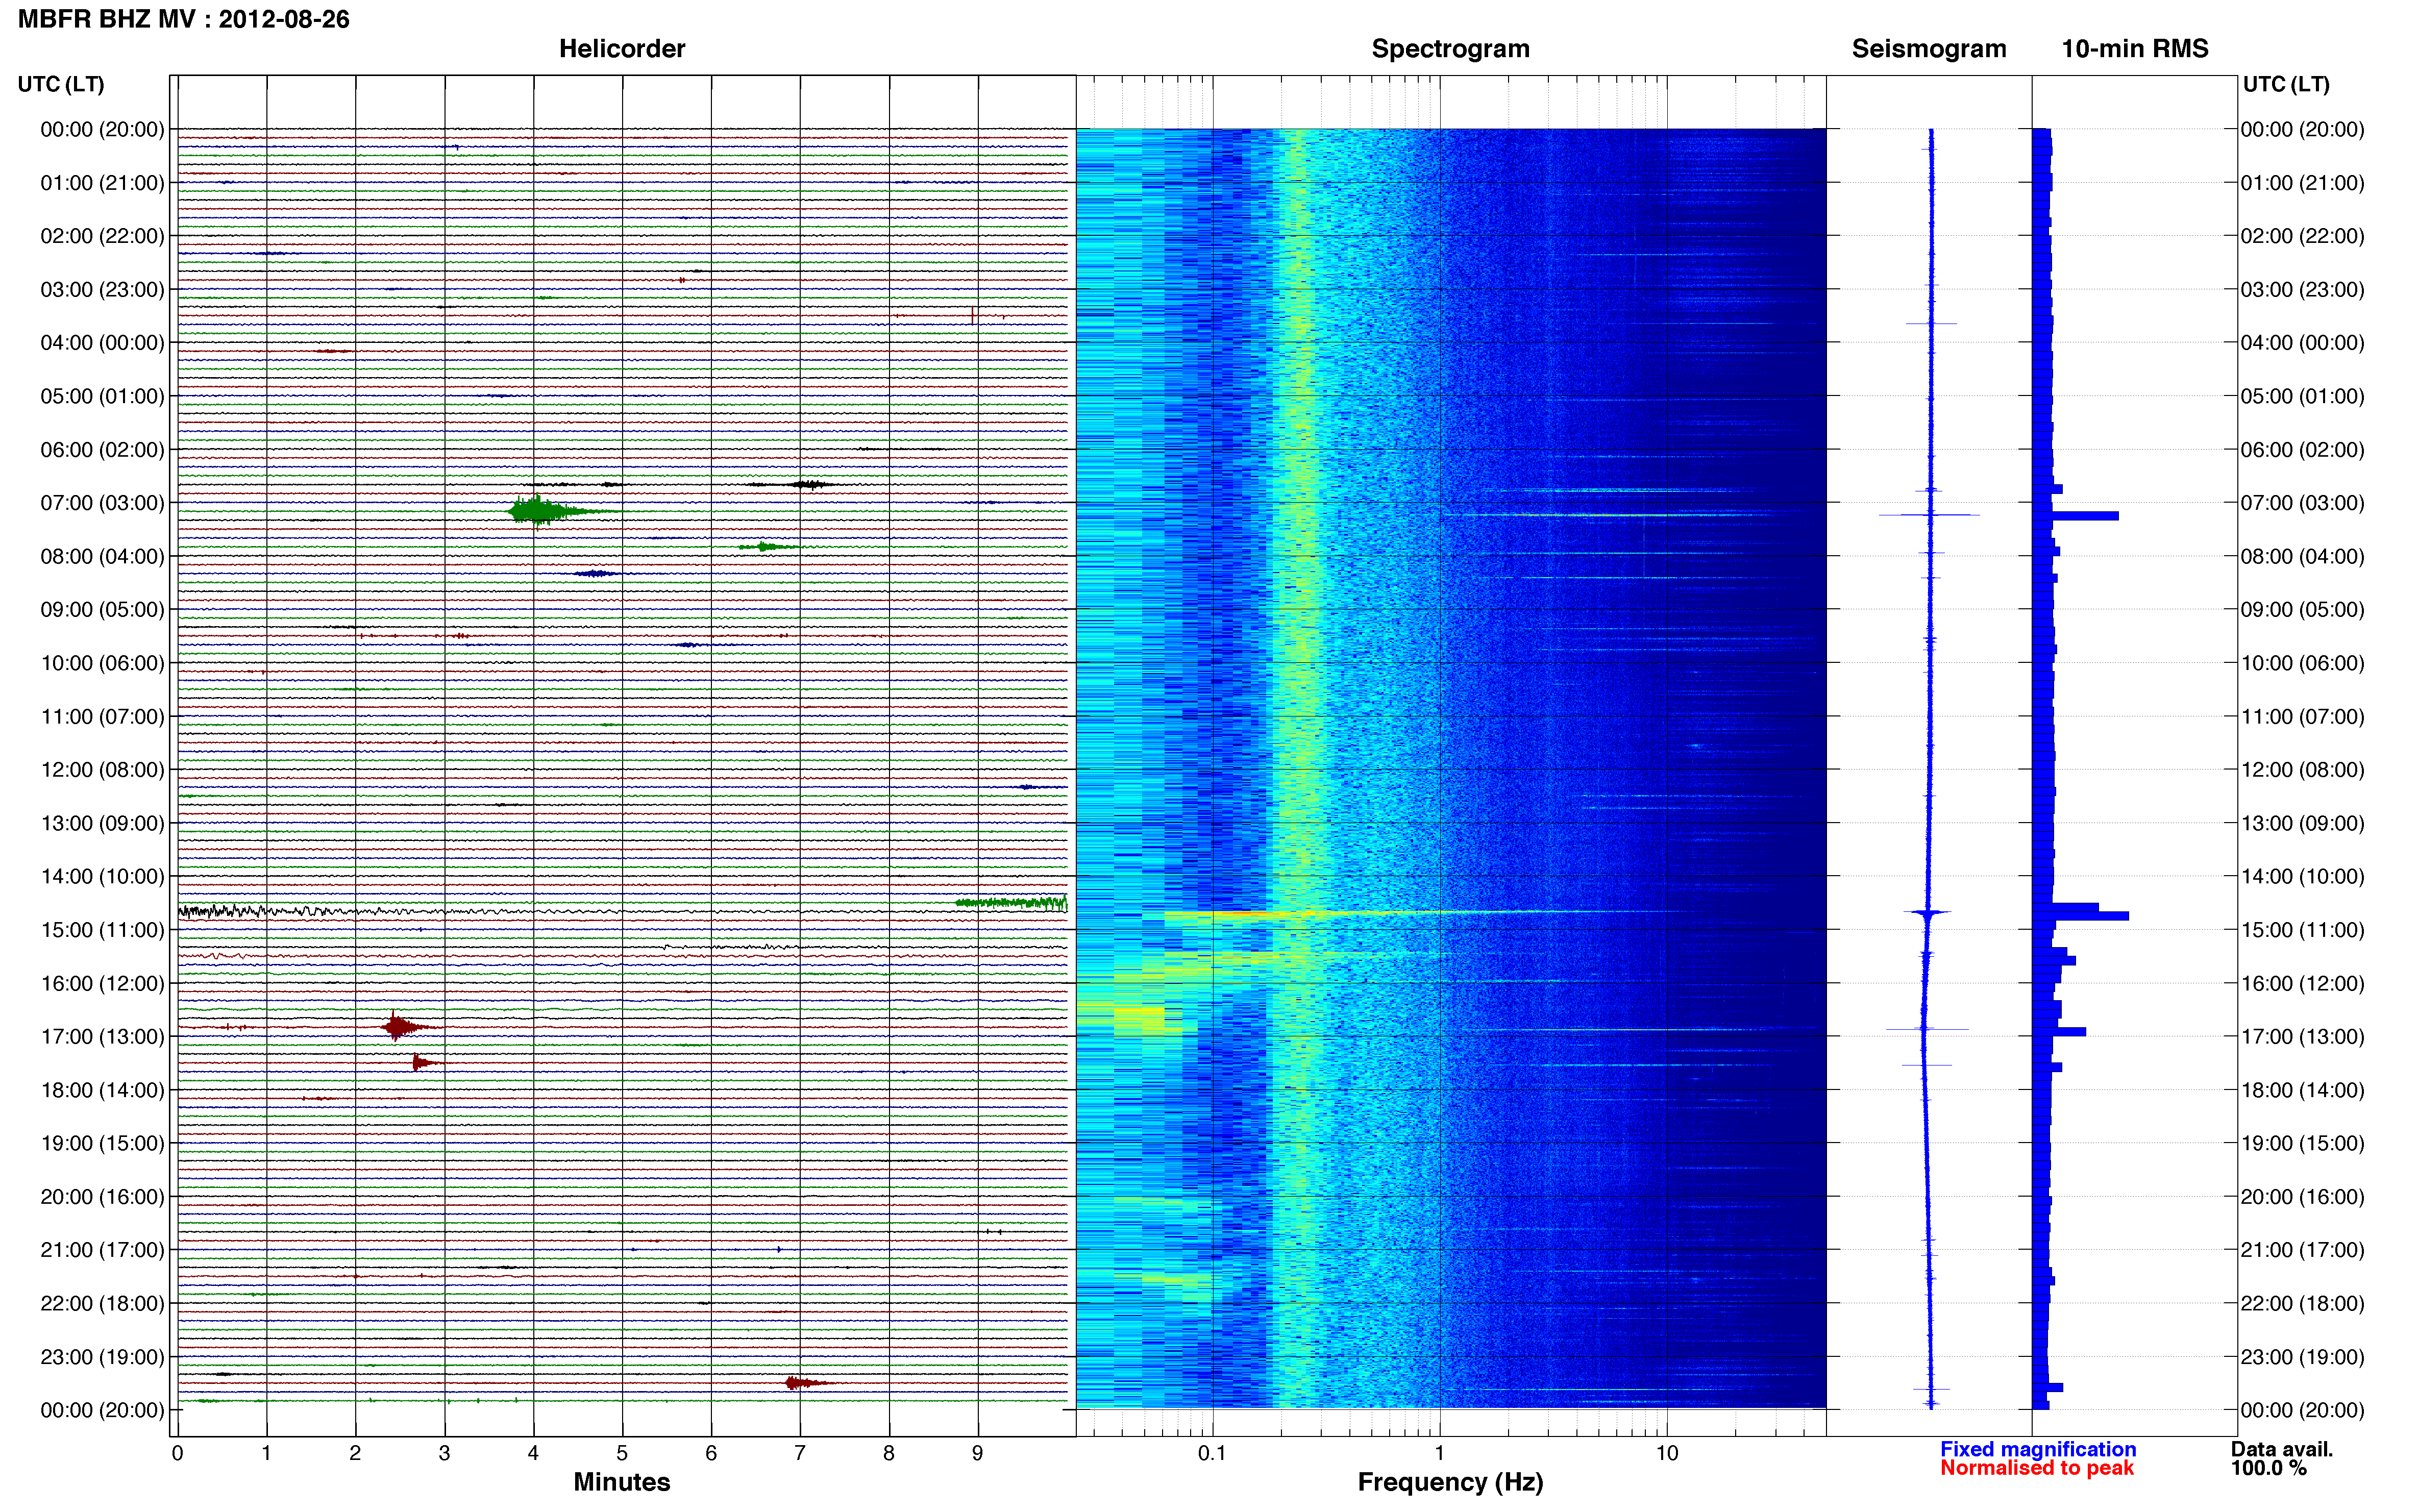This screenshot has width=2419, height=1512.
Task: Click tick label '5' on the Minutes axis
Action: (622, 1454)
